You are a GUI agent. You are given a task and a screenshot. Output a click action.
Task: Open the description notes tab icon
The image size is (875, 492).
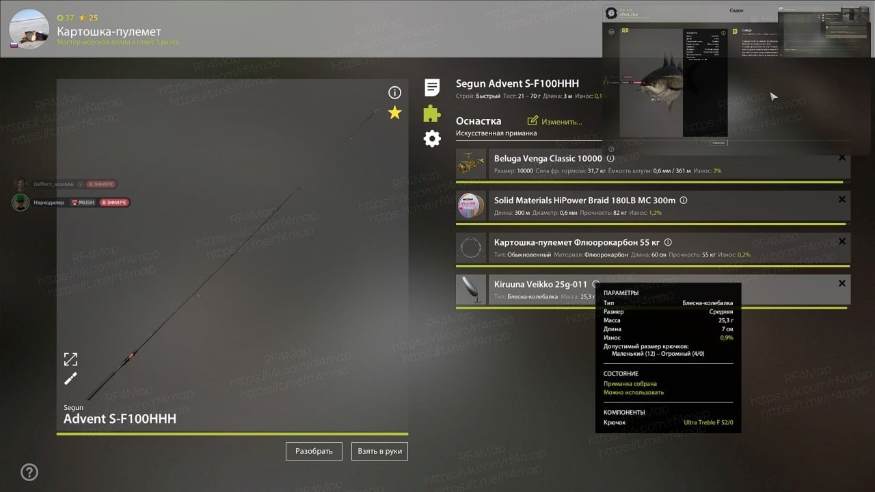pyautogui.click(x=432, y=87)
